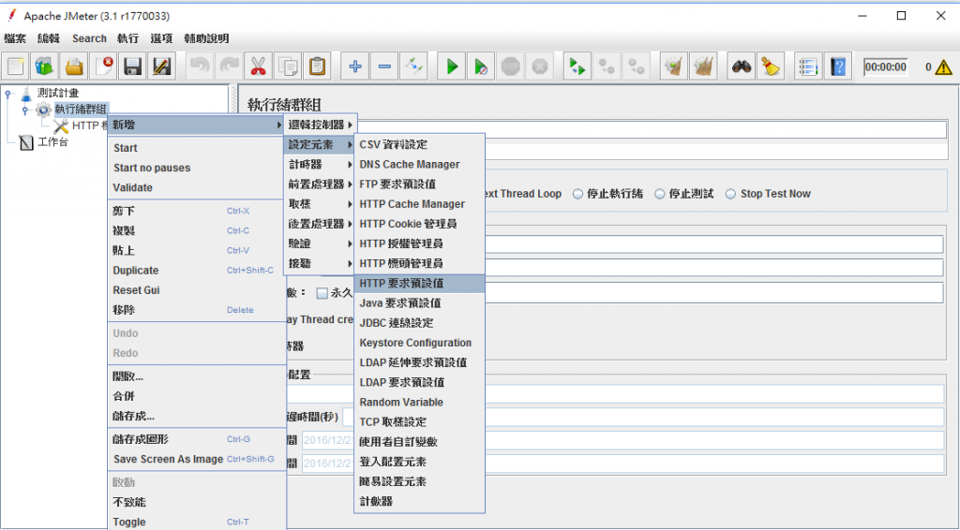Choose 使用者自訂變數 menu entry
Image resolution: width=960 pixels, height=530 pixels.
point(419,442)
